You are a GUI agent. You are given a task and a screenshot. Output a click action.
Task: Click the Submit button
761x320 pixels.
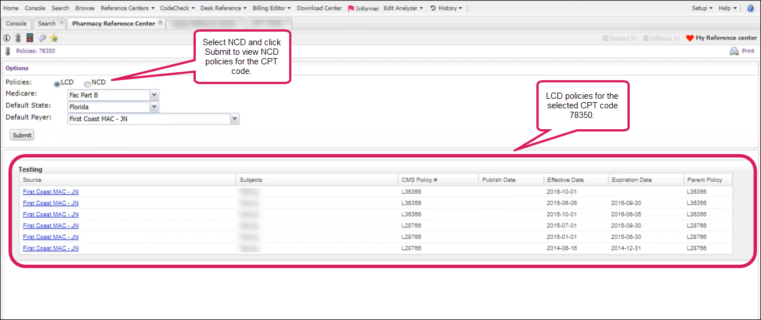pos(23,135)
